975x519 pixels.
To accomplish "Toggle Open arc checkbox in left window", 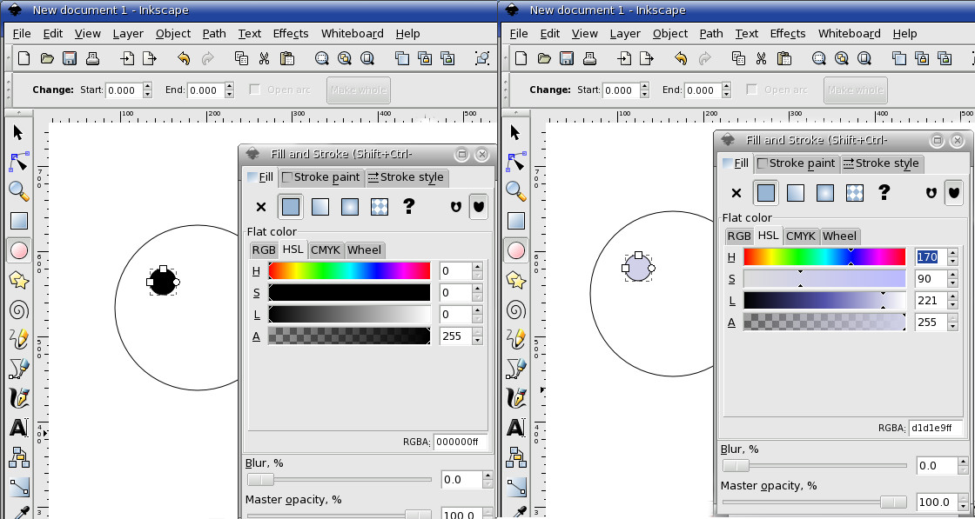I will pyautogui.click(x=255, y=90).
